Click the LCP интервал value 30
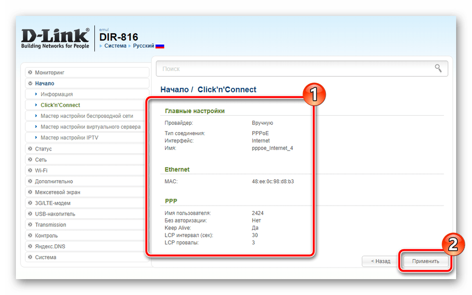Viewport: 472px width, 295px height. [x=255, y=235]
